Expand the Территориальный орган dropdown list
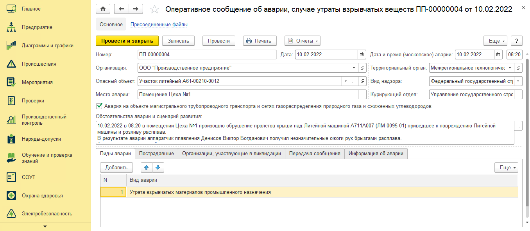 [x=510, y=68]
